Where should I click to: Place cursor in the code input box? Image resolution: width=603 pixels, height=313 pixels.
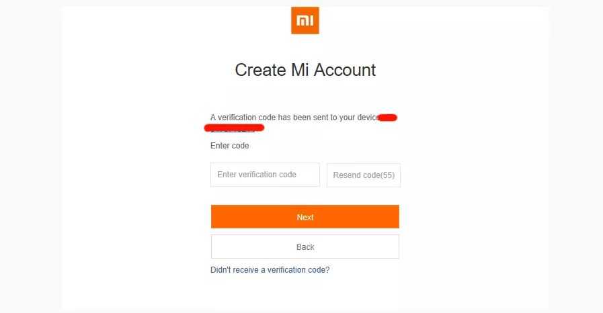[x=265, y=175]
